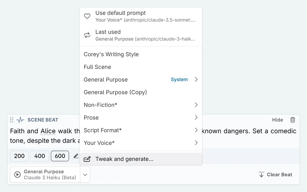Click Clear Beat at the bottom right
The height and width of the screenshot is (192, 307).
click(275, 174)
